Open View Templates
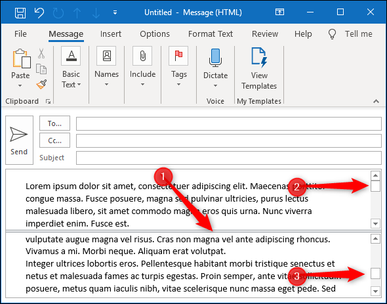This screenshot has height=304, width=387. 259,69
